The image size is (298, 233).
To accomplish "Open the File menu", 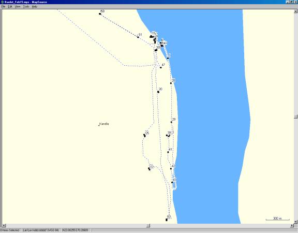I will 4,7.
